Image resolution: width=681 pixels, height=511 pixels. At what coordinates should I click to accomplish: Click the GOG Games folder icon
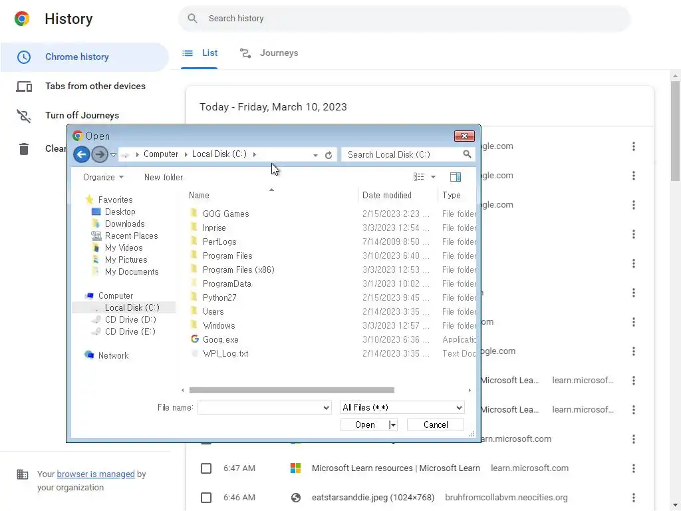[194, 213]
